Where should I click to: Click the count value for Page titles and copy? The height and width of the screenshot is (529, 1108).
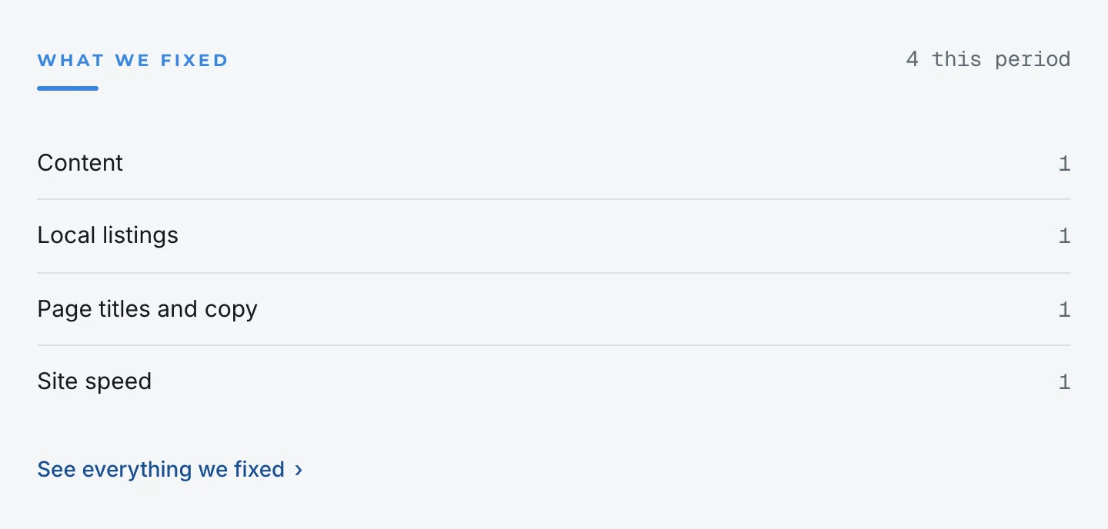(1064, 309)
